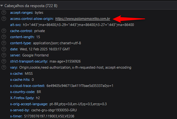Image resolution: width=177 pixels, height=119 pixels.
Task: Open help icon for cache-control header
Action: (4, 31)
